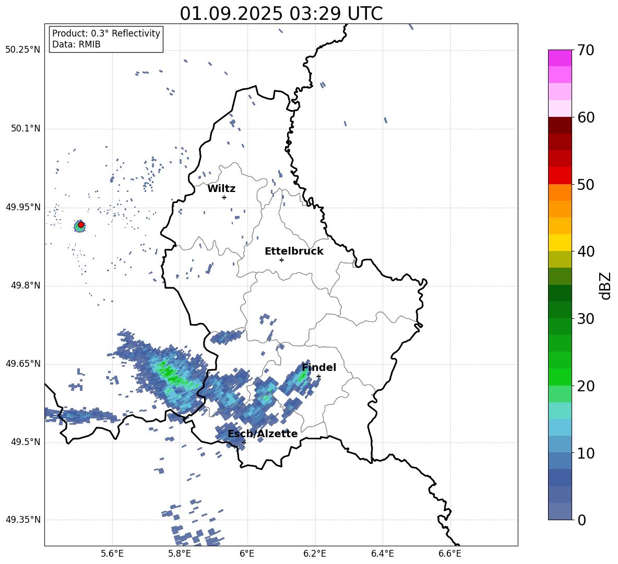
Task: Click the 'Data: RMIB' text
Action: (76, 44)
